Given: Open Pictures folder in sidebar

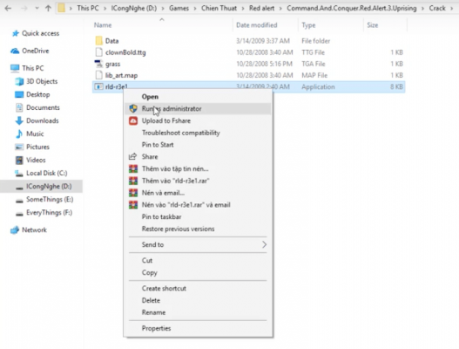Looking at the screenshot, I should [x=32, y=147].
